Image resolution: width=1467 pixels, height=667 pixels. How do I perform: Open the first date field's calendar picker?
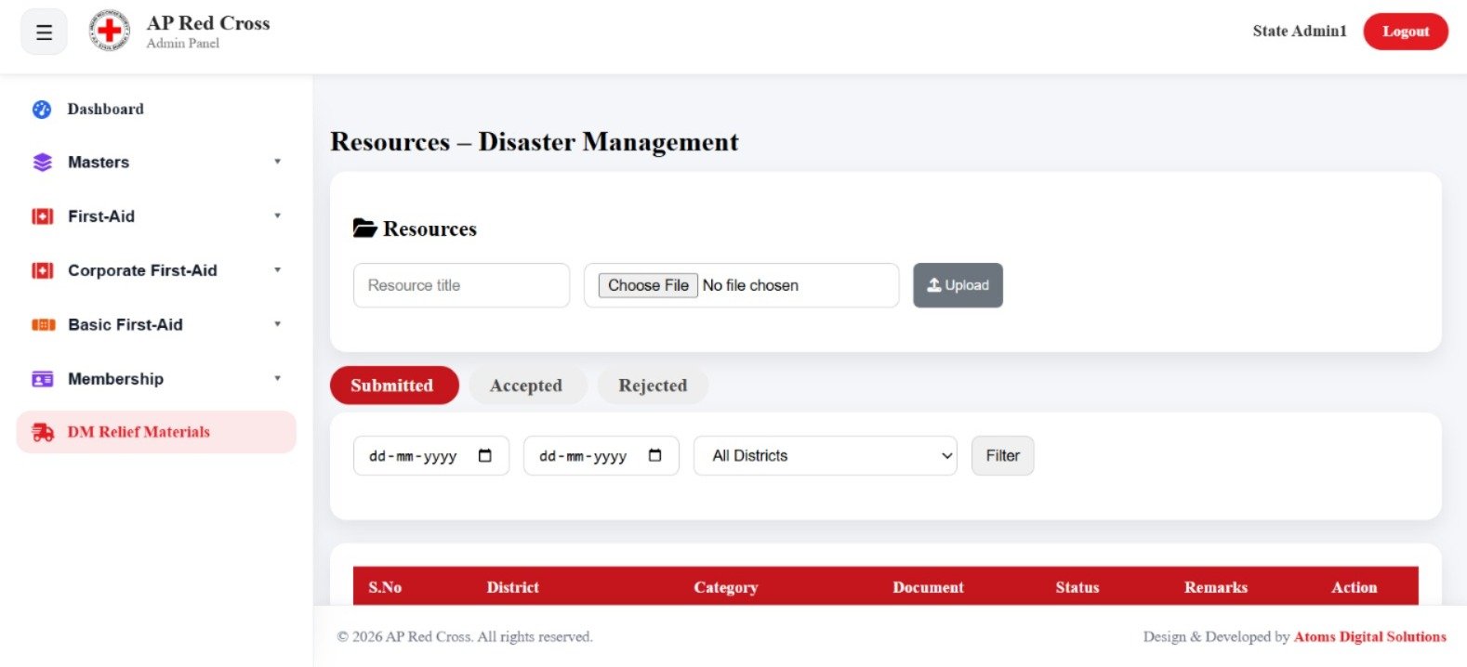(x=485, y=455)
